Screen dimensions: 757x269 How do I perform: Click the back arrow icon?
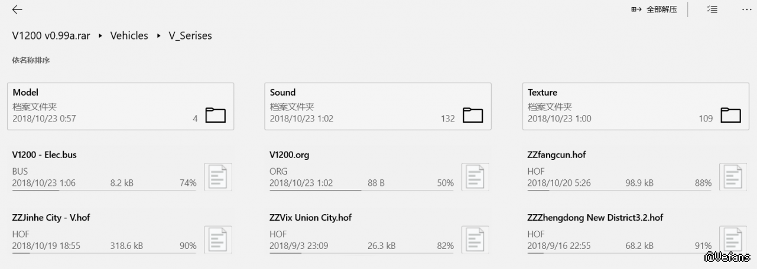[17, 10]
